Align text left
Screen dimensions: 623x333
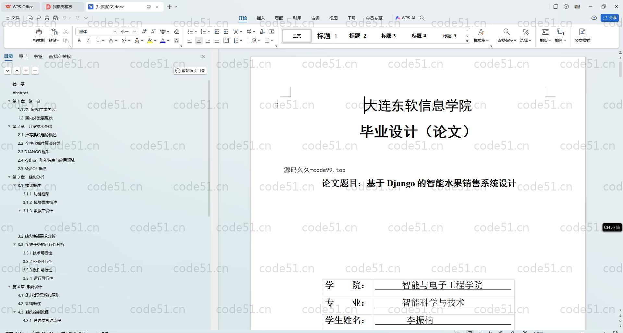point(189,41)
